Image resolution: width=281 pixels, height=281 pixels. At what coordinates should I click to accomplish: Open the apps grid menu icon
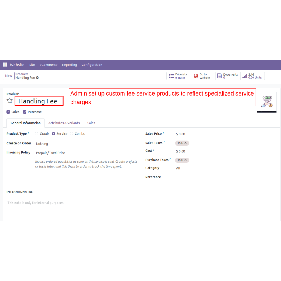pos(5,65)
